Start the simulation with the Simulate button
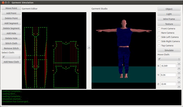 click(169, 50)
